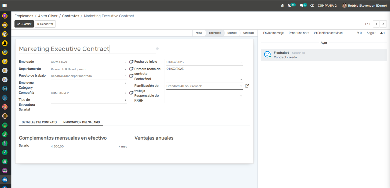Viewport: 390px width, 188px height.
Task: Switch to Detalles del Contrato tab
Action: click(39, 122)
